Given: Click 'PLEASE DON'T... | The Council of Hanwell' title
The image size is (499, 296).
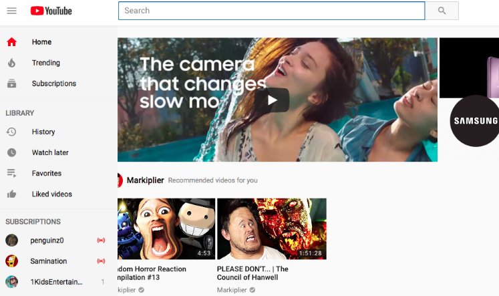Looking at the screenshot, I should tap(253, 273).
